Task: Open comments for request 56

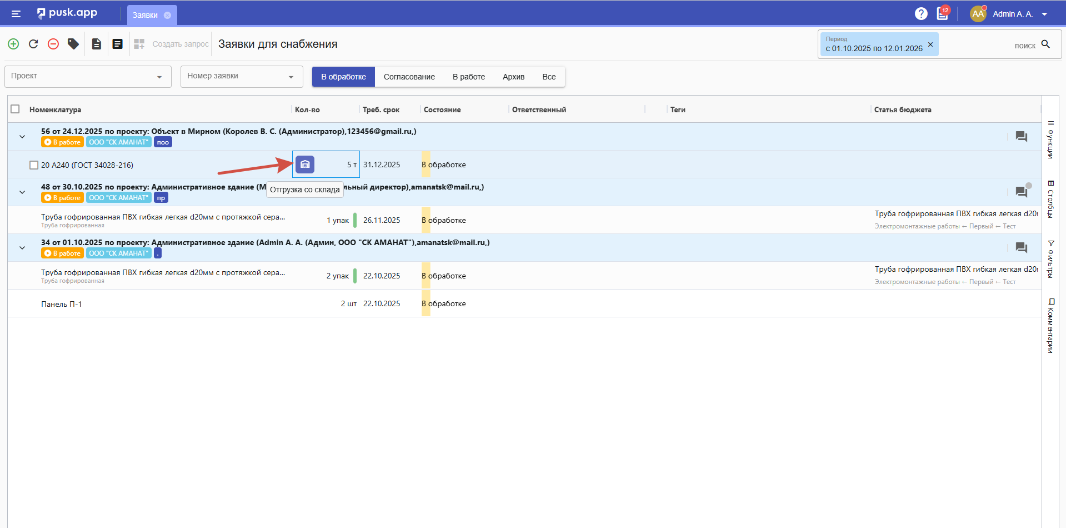Action: coord(1021,136)
